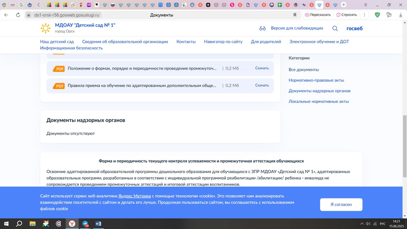The image size is (407, 229).
Task: Switch to the purple WB tab
Action: (x=89, y=5)
